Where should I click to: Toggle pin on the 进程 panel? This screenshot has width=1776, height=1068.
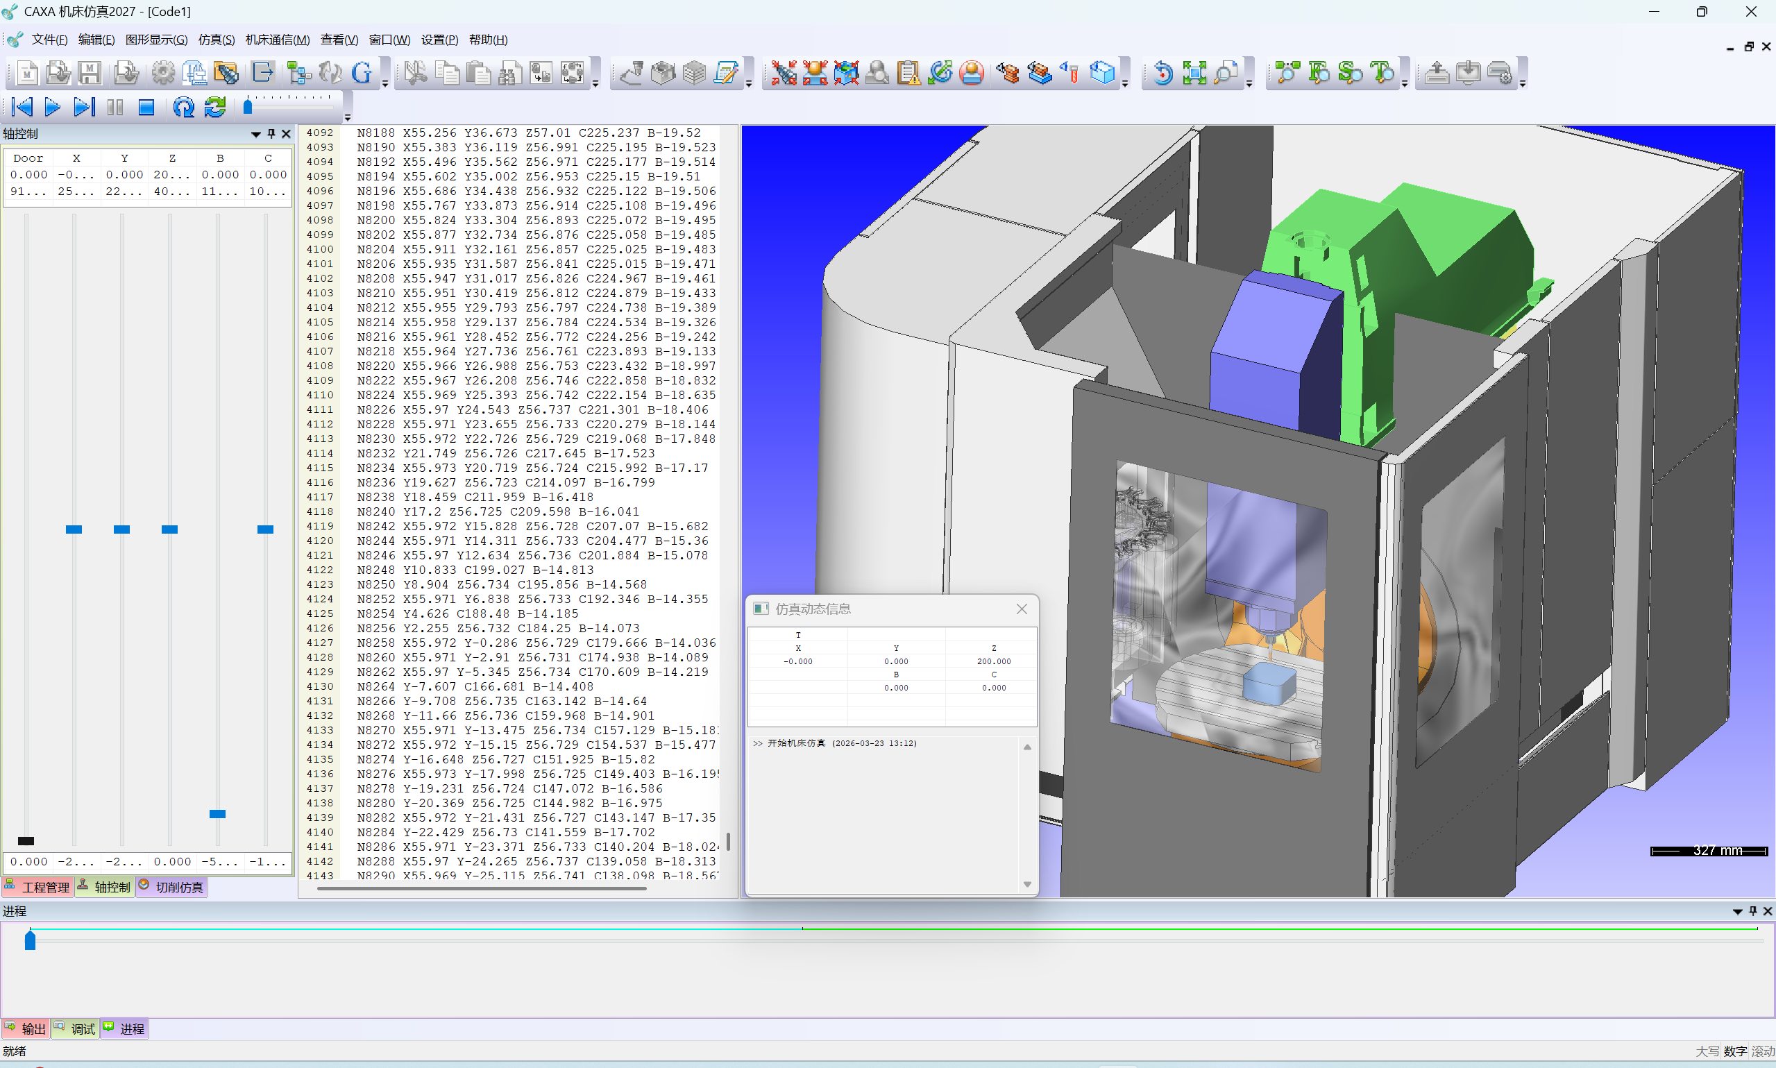click(1753, 911)
